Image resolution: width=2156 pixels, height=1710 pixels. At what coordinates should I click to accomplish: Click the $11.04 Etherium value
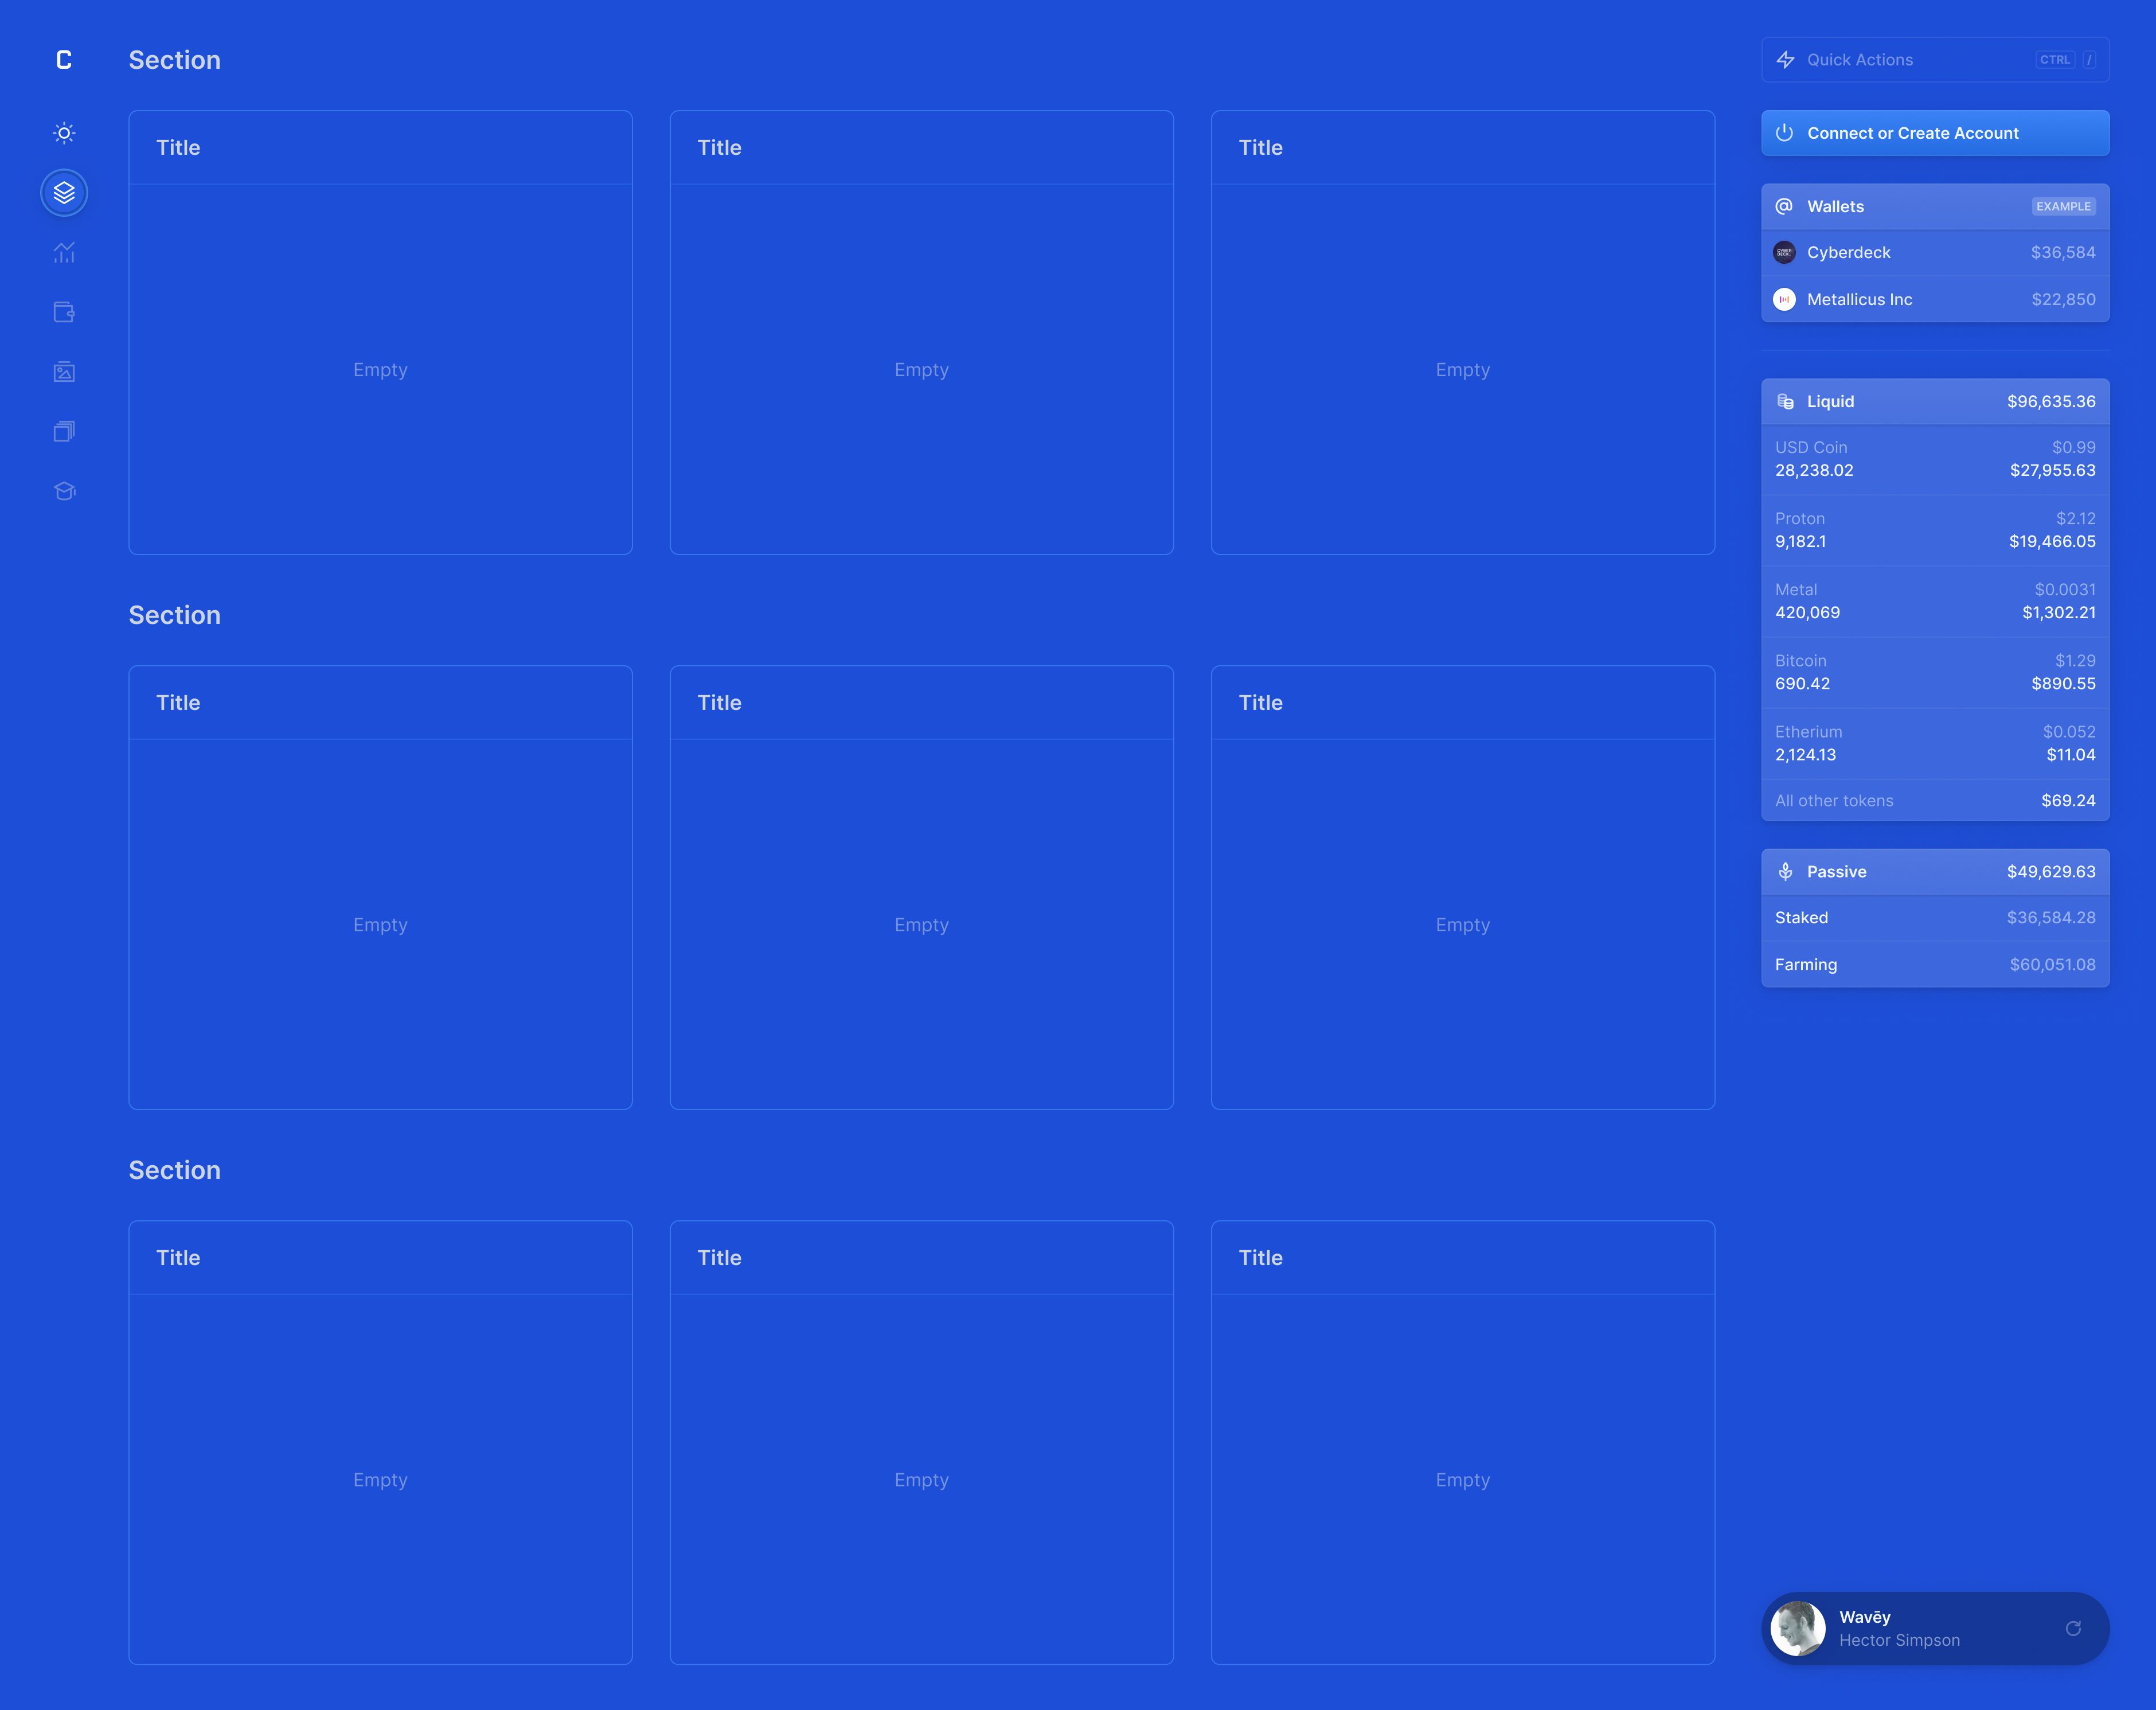(x=2070, y=754)
